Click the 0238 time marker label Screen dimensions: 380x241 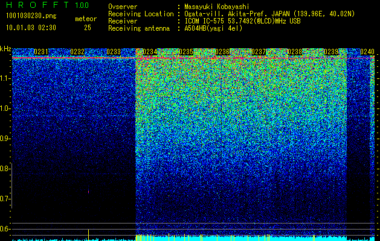point(295,52)
